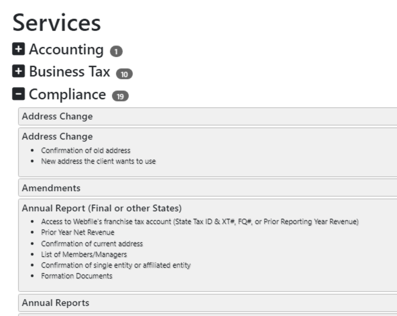Click 'New address the client wants to use'
Viewport: 397px width, 316px height.
coord(98,161)
